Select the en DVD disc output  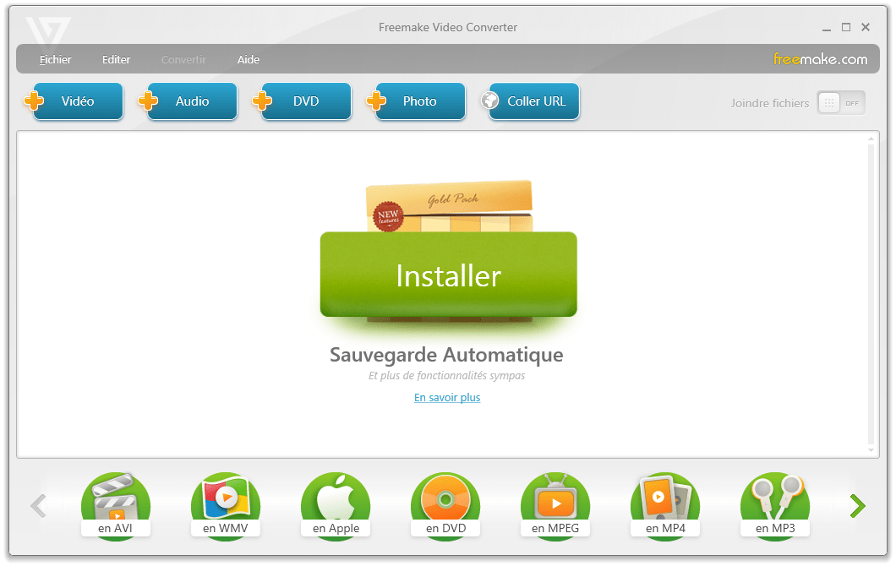tap(445, 505)
